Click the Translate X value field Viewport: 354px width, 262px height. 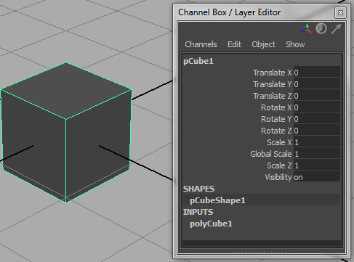317,73
